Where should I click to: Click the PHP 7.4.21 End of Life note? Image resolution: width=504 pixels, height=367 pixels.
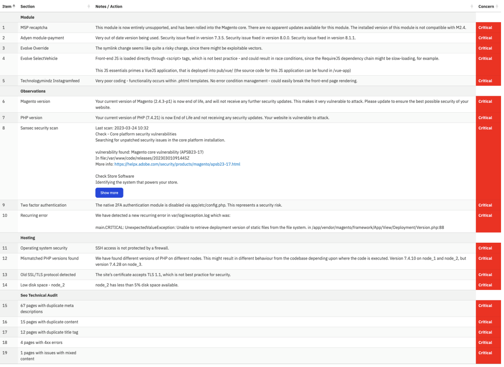[x=212, y=118]
